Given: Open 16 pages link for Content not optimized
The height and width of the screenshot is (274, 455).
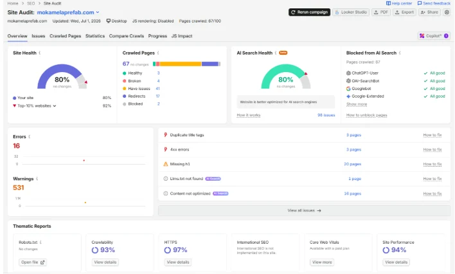Looking at the screenshot, I should [353, 194].
